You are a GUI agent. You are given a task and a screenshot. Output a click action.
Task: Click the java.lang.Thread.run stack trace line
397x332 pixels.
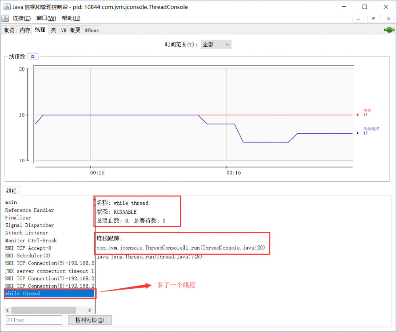click(149, 257)
